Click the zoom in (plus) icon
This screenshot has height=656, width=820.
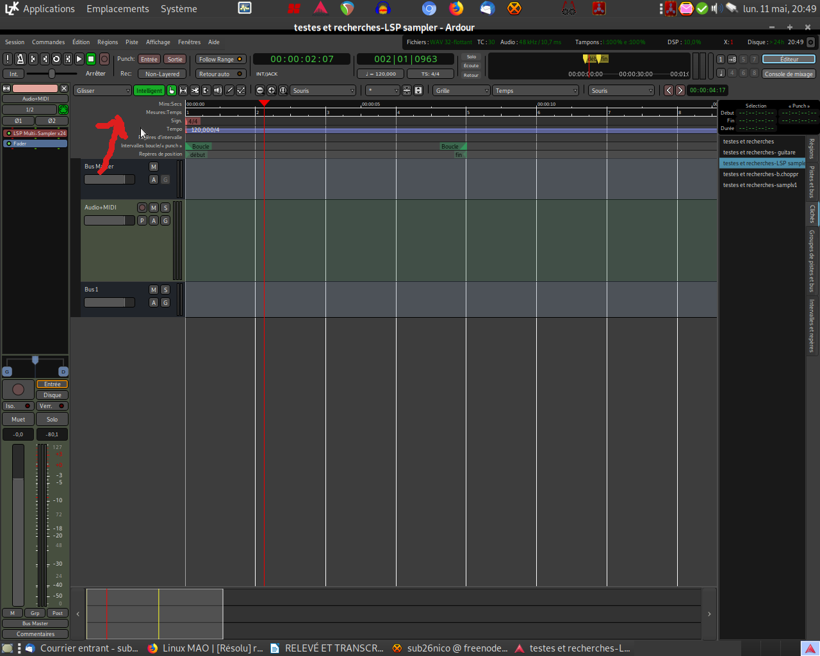[272, 90]
